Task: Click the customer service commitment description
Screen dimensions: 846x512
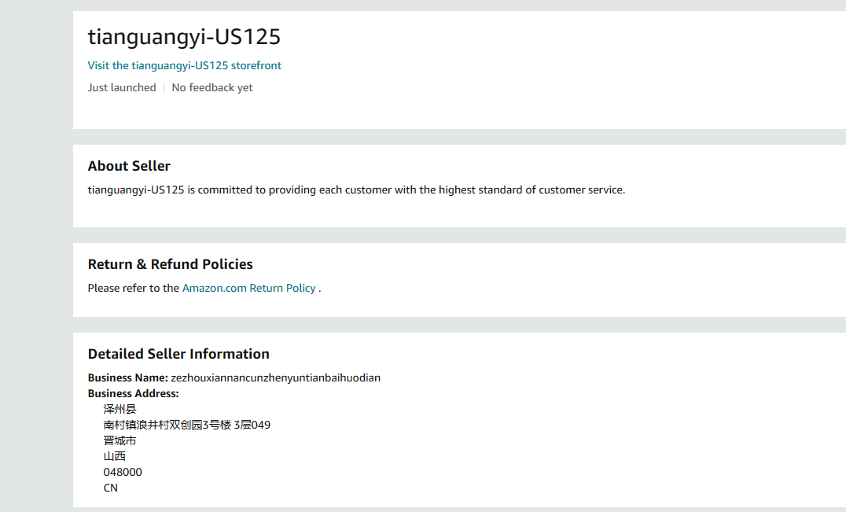Action: pos(356,190)
